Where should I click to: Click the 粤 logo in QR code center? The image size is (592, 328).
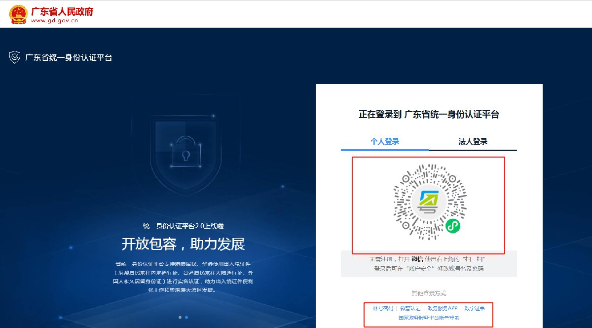tap(429, 203)
